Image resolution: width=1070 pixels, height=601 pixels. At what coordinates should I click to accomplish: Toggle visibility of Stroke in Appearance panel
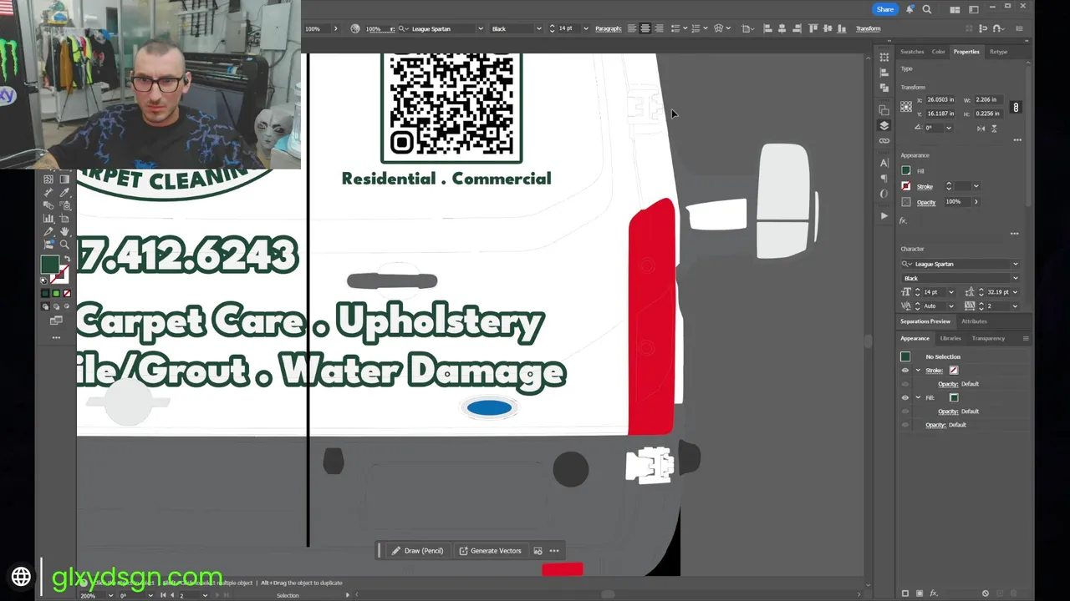(x=904, y=371)
